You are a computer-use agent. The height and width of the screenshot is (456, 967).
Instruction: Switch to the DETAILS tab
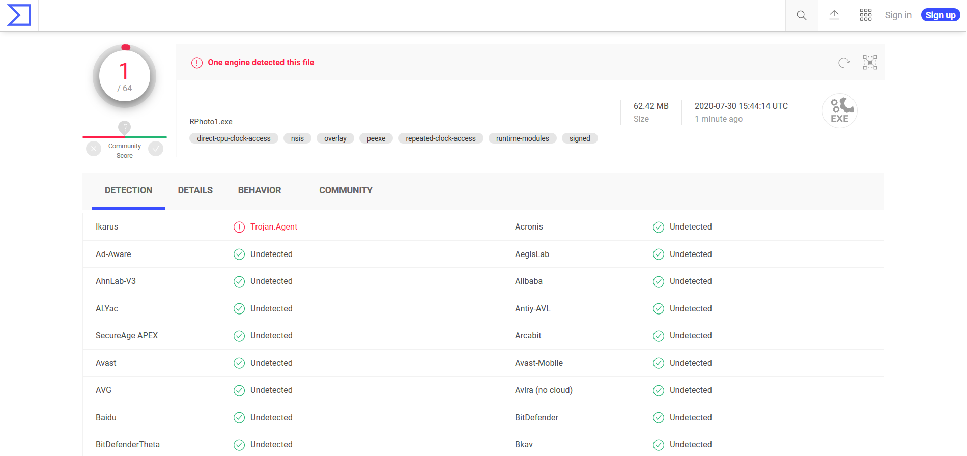pos(195,190)
